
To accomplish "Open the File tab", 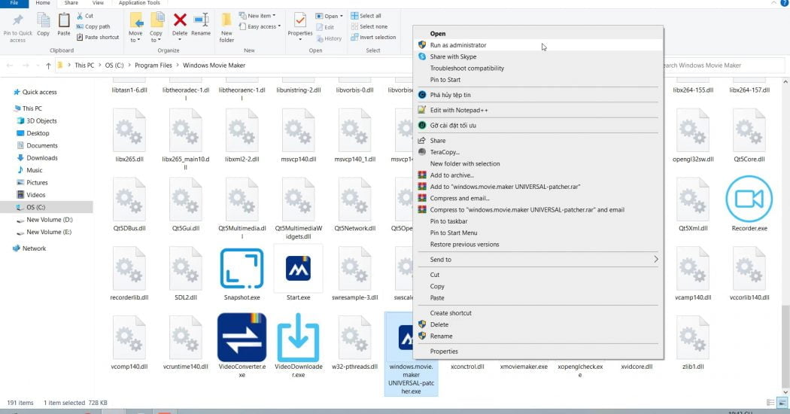I will pos(14,3).
